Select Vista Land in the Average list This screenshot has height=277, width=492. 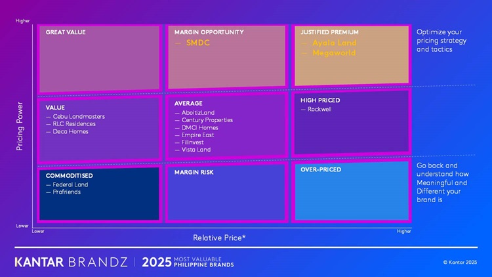coord(196,150)
